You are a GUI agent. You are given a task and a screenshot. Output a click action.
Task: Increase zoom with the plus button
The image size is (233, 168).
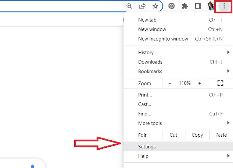pos(199,83)
